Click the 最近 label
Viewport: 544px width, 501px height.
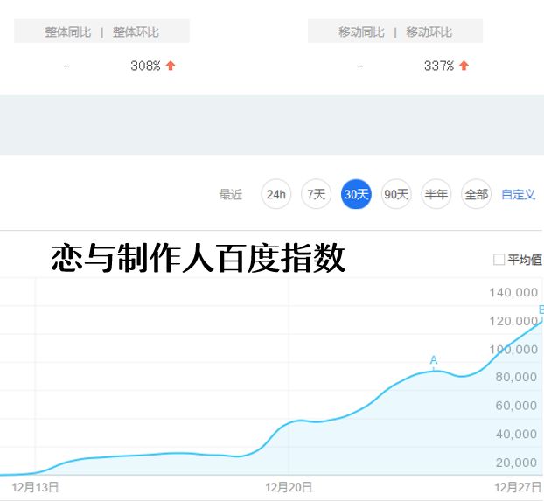[230, 195]
